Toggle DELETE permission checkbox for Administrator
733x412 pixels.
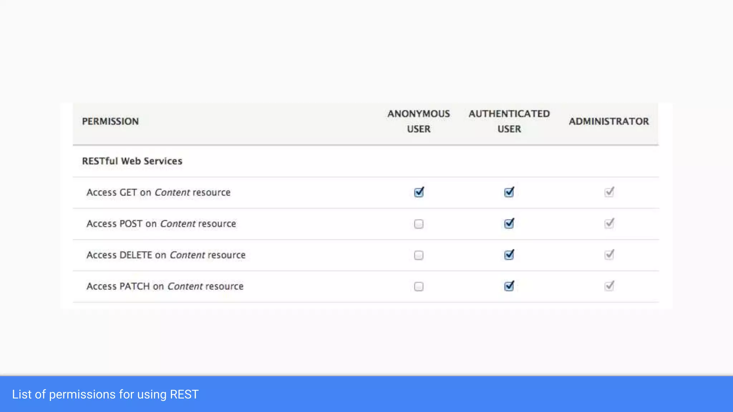[609, 255]
